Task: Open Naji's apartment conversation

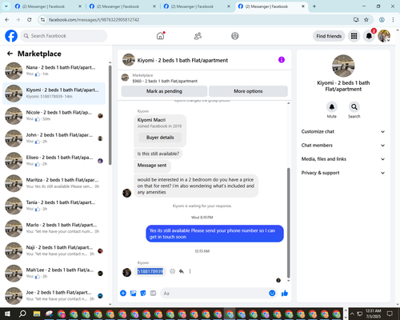Action: (54, 250)
